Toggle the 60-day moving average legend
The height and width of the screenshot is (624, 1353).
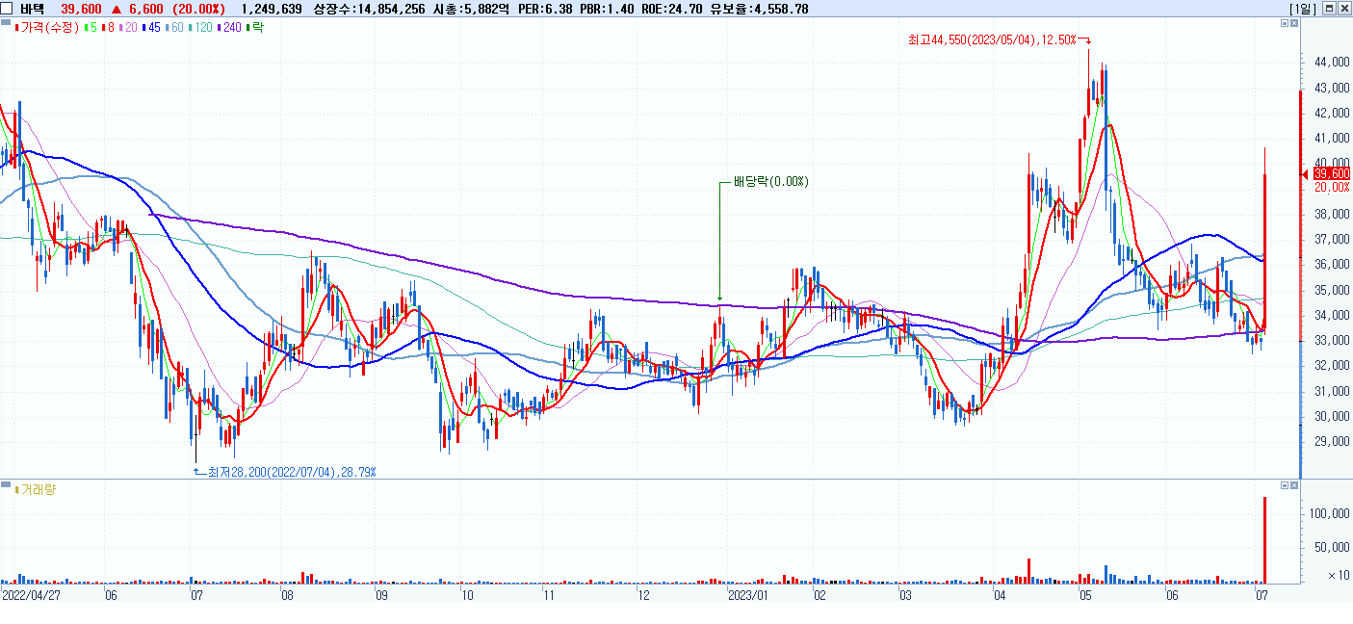point(174,28)
